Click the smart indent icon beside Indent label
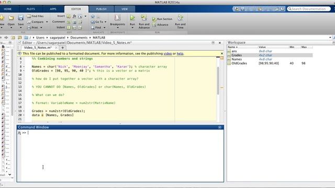 point(69,28)
